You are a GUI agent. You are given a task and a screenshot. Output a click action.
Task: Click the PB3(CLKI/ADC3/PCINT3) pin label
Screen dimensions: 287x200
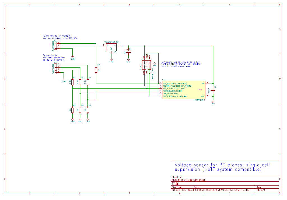tap(172, 91)
